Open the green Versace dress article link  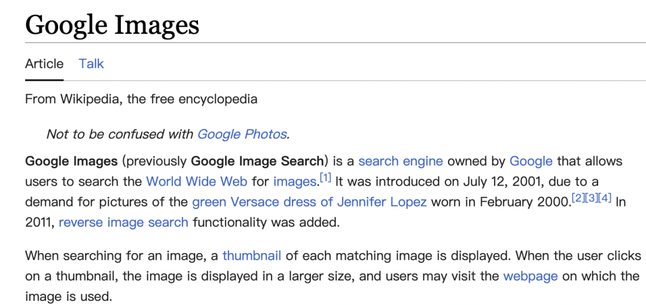[309, 202]
